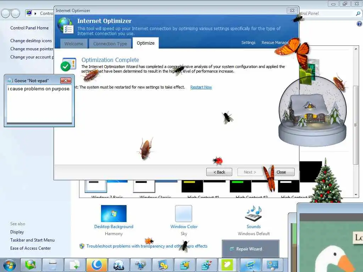Click the Internet Optimizer globe checklist logo
This screenshot has width=363, height=272.
click(66, 25)
